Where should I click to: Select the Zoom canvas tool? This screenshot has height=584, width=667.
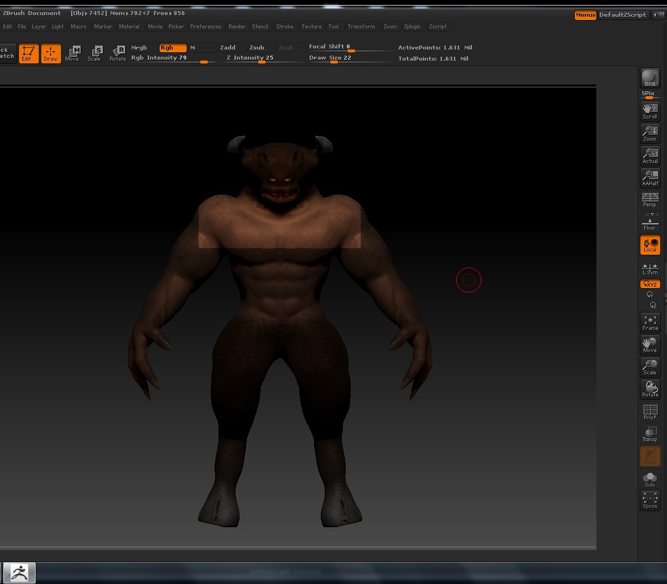pyautogui.click(x=650, y=133)
